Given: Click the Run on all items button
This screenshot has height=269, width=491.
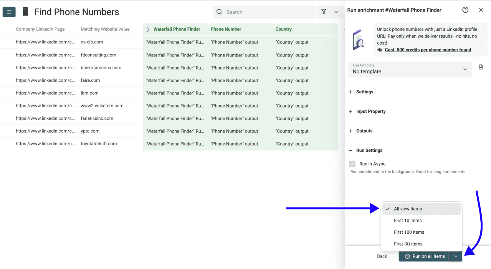Looking at the screenshot, I should [x=423, y=256].
